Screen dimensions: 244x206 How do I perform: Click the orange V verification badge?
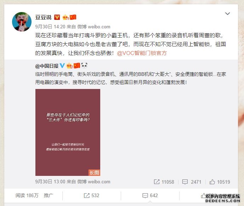(x=57, y=17)
